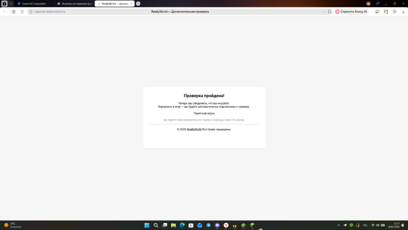This screenshot has width=408, height=230.
Task: Open the second Minecraft grass block icon
Action: click(252, 226)
